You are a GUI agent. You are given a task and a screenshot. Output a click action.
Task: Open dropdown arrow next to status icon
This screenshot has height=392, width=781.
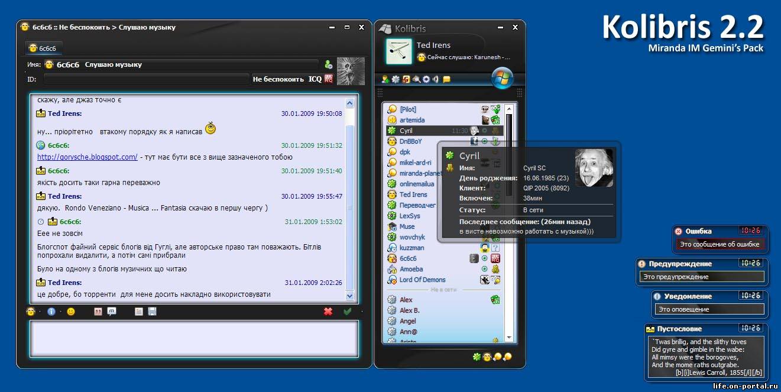39,312
